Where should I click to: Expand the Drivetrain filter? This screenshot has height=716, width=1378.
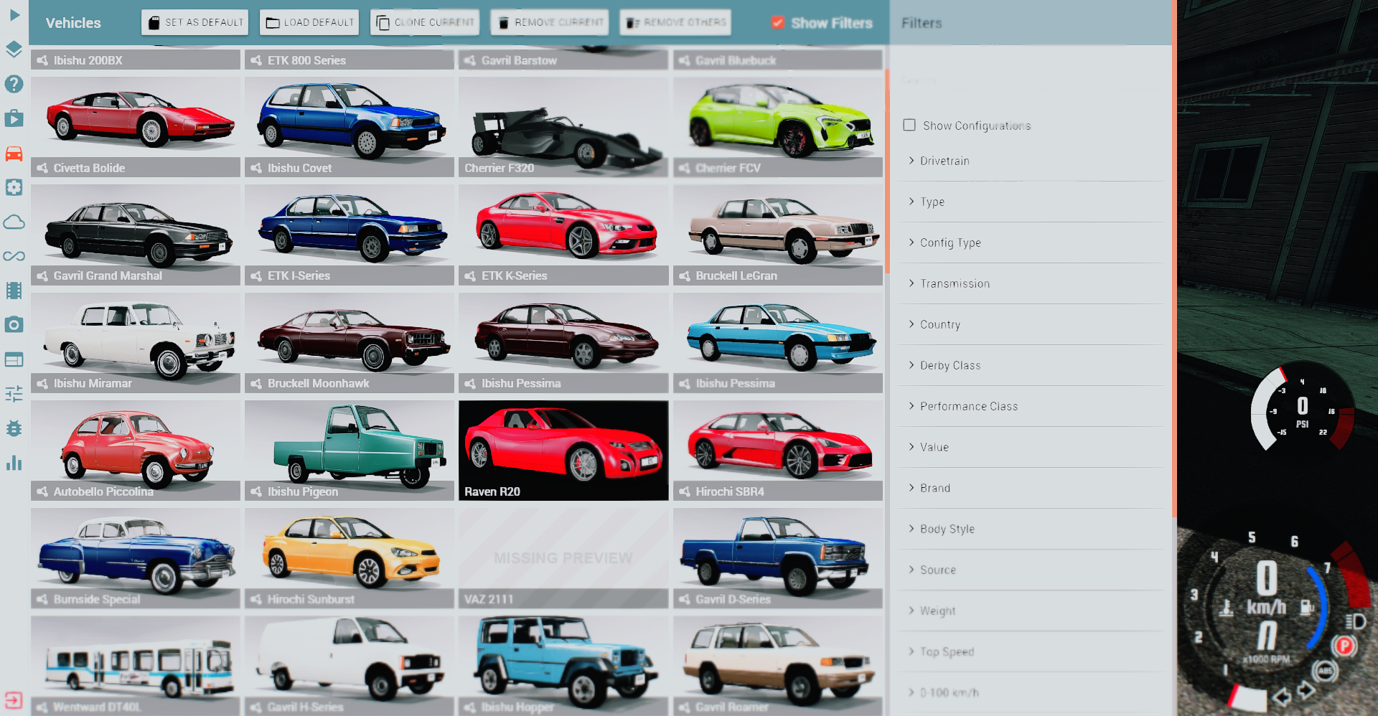tap(1031, 161)
